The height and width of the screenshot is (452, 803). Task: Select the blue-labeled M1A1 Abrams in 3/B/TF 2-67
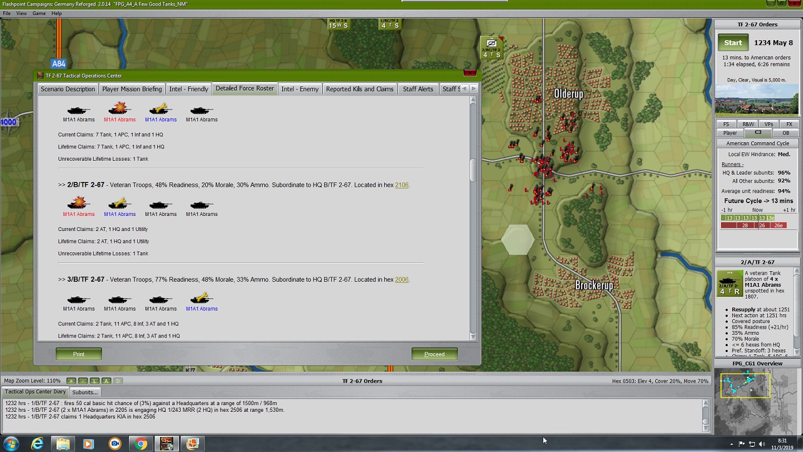[x=201, y=301]
